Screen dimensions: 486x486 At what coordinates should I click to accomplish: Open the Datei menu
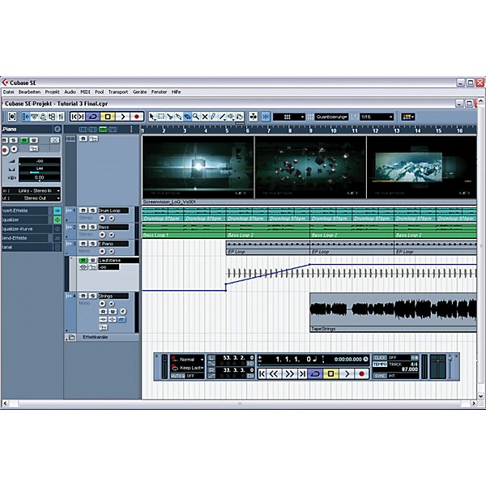tap(8, 92)
